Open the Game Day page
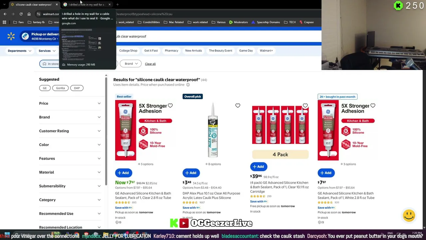This screenshot has width=426, height=240. [x=246, y=51]
